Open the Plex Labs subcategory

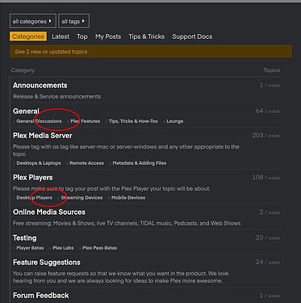tap(63, 248)
